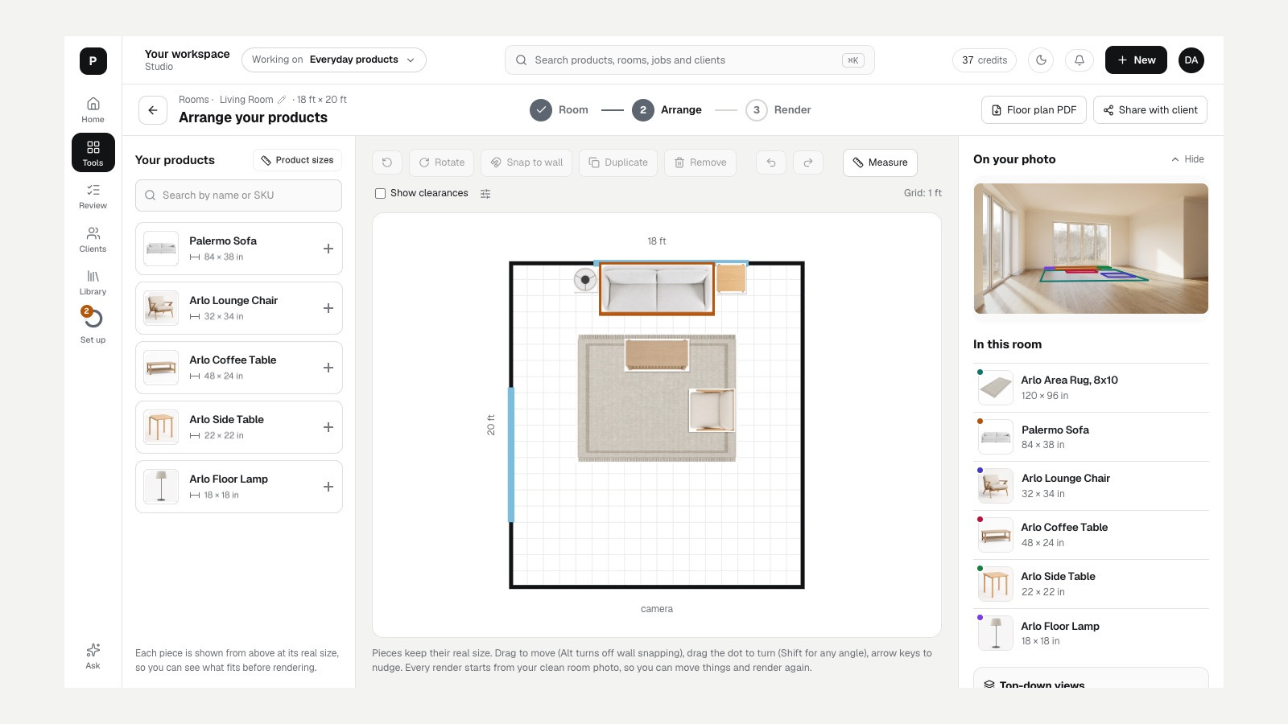Expand the Top-down views section
The width and height of the screenshot is (1288, 724).
click(1091, 681)
